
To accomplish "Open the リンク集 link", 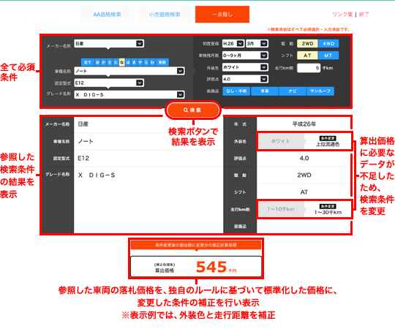I will coord(342,15).
